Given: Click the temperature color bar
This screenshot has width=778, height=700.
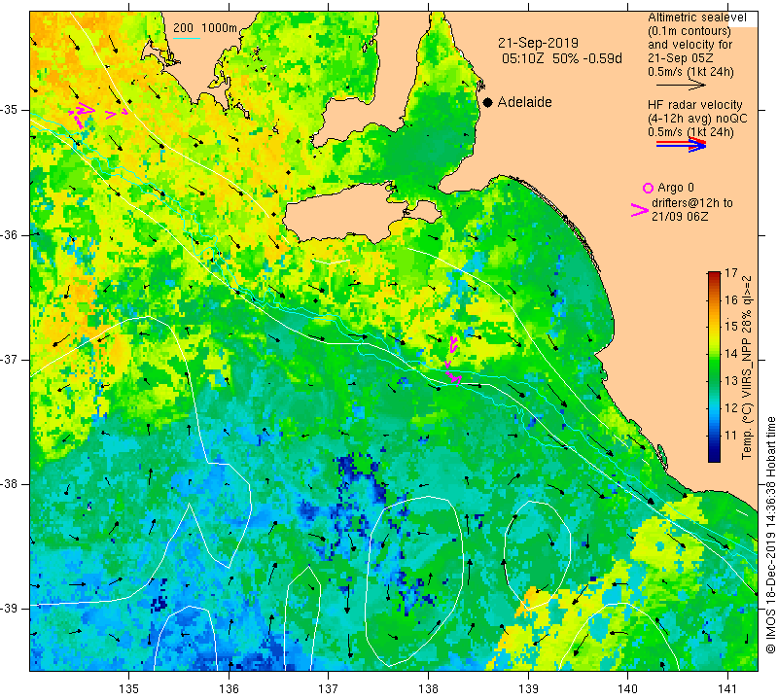Looking at the screenshot, I should (x=714, y=367).
